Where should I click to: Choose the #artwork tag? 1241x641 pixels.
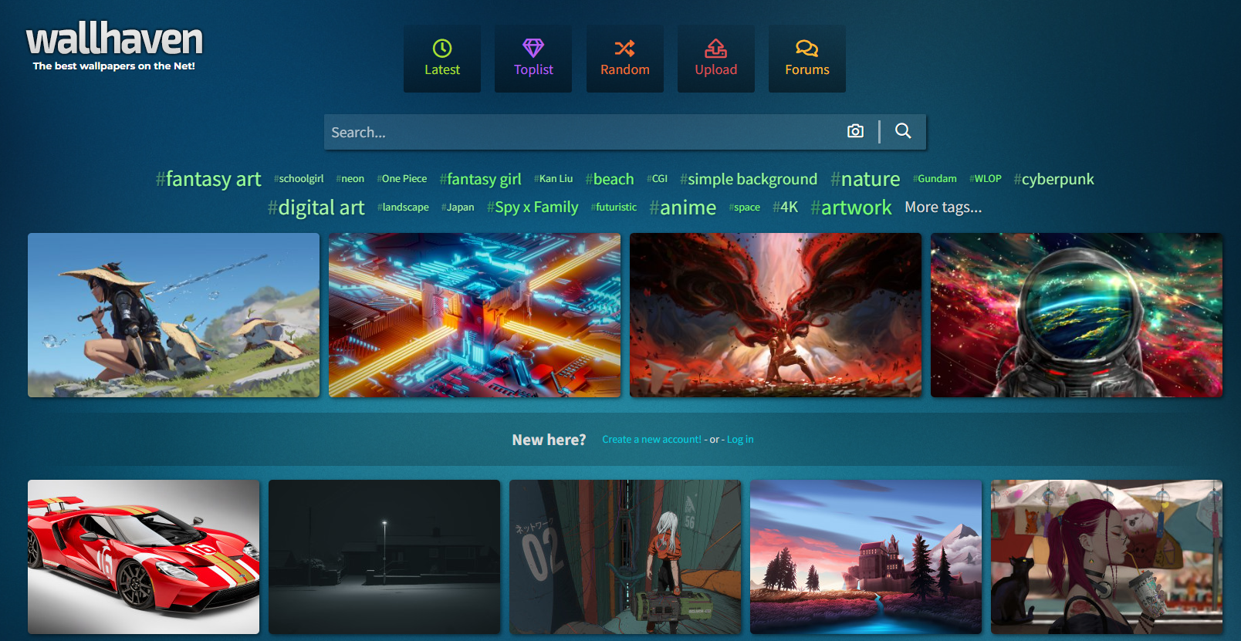(851, 207)
